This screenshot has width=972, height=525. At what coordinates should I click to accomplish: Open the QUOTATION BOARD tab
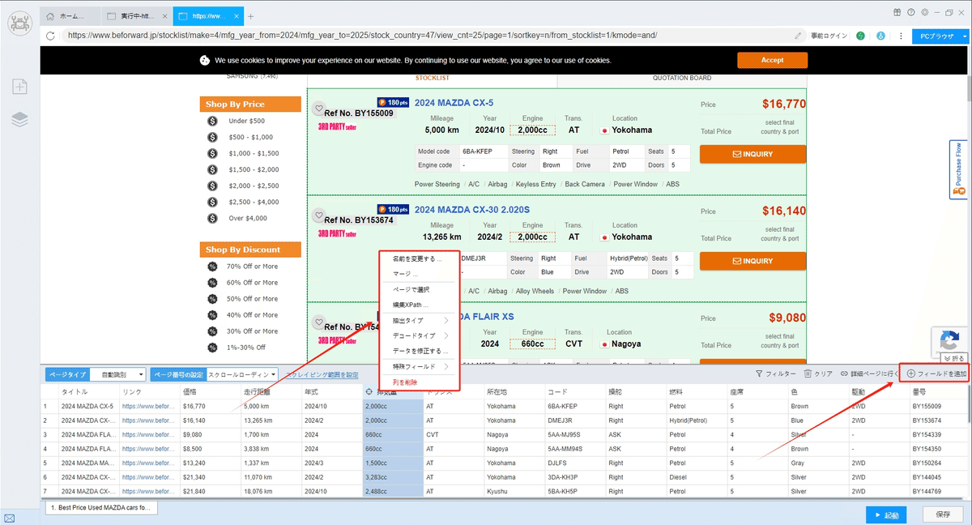click(x=682, y=78)
